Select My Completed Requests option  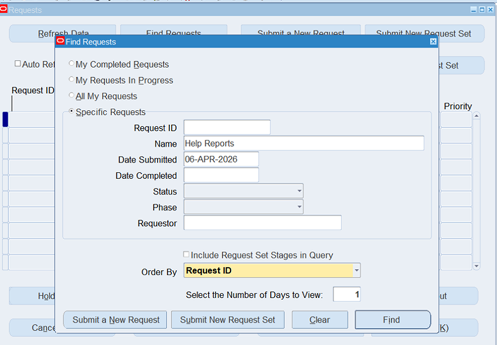[71, 64]
